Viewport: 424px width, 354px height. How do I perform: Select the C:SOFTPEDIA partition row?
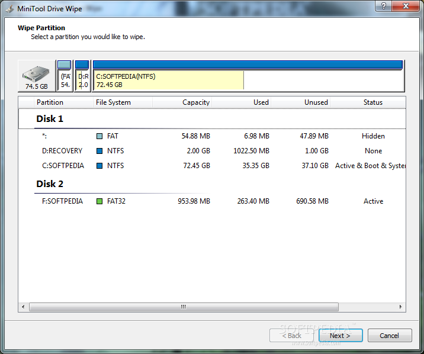pos(212,166)
